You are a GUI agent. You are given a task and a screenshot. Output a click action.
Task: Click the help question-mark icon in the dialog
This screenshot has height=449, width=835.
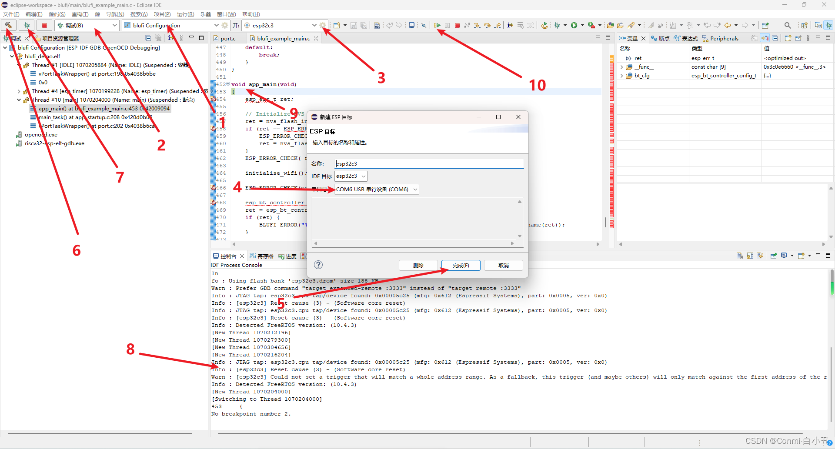tap(318, 265)
